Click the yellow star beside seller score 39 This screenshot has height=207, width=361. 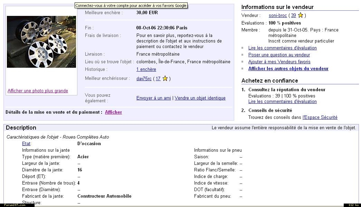[x=301, y=15]
